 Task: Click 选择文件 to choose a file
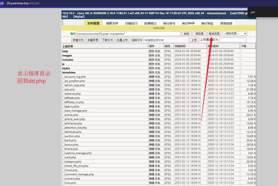point(137,40)
